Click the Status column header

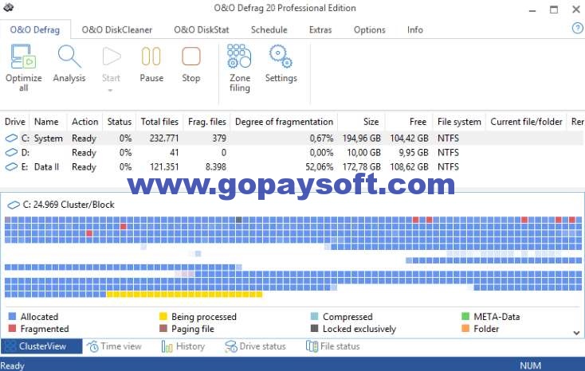pyautogui.click(x=120, y=122)
